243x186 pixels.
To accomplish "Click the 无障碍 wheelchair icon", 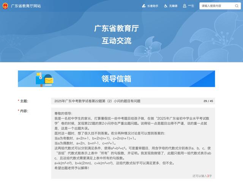I will tap(166, 6).
